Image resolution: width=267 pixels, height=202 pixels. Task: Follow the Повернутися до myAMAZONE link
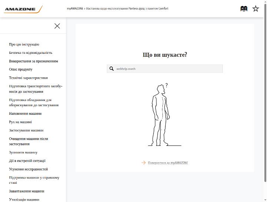point(168,163)
